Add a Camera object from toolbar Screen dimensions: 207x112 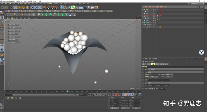85,7
